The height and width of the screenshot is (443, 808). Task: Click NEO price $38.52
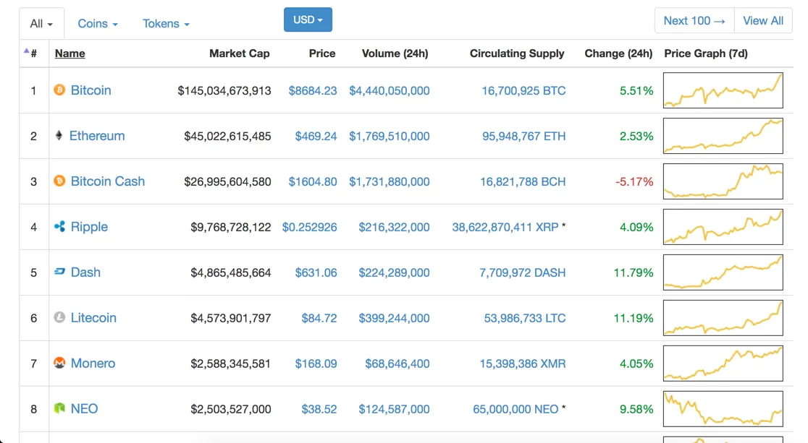(319, 410)
